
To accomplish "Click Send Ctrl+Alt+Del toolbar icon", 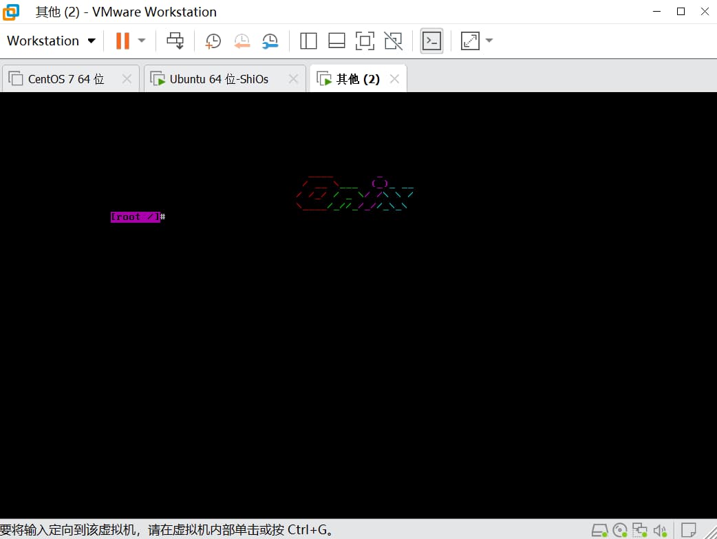I will point(175,41).
